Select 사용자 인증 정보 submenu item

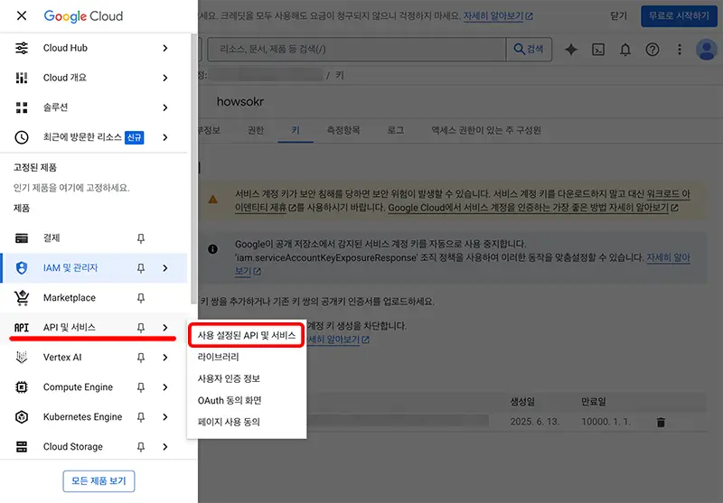click(247, 378)
